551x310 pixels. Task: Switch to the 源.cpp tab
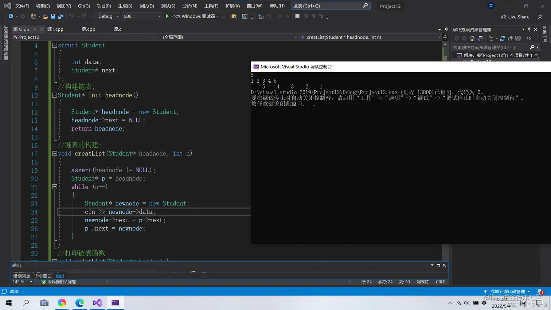89,29
